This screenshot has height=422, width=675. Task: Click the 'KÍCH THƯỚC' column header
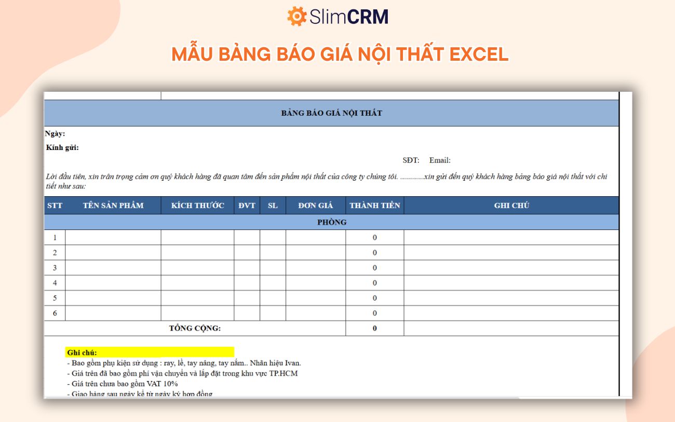[198, 206]
